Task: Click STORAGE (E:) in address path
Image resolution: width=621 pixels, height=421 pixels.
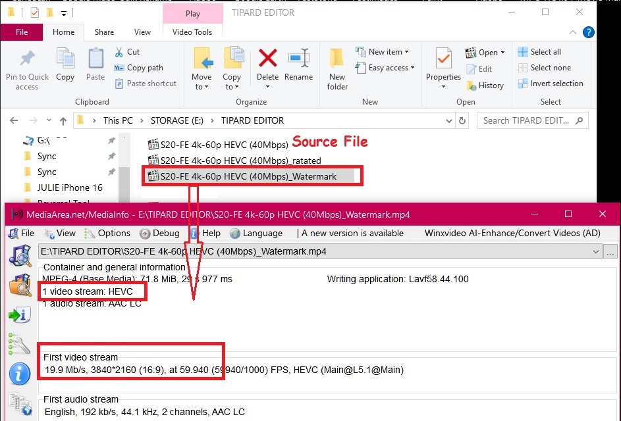Action: 177,120
